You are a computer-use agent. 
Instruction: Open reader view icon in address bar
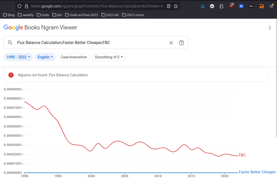click(x=168, y=6)
